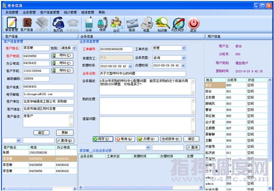Image resolution: width=274 pixels, height=191 pixels.
Task: Open the 事务管理 notepad toolbar icon
Action: point(11,24)
